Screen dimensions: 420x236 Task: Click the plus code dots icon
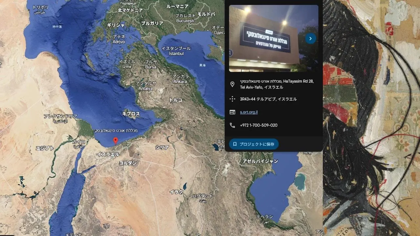click(x=232, y=99)
